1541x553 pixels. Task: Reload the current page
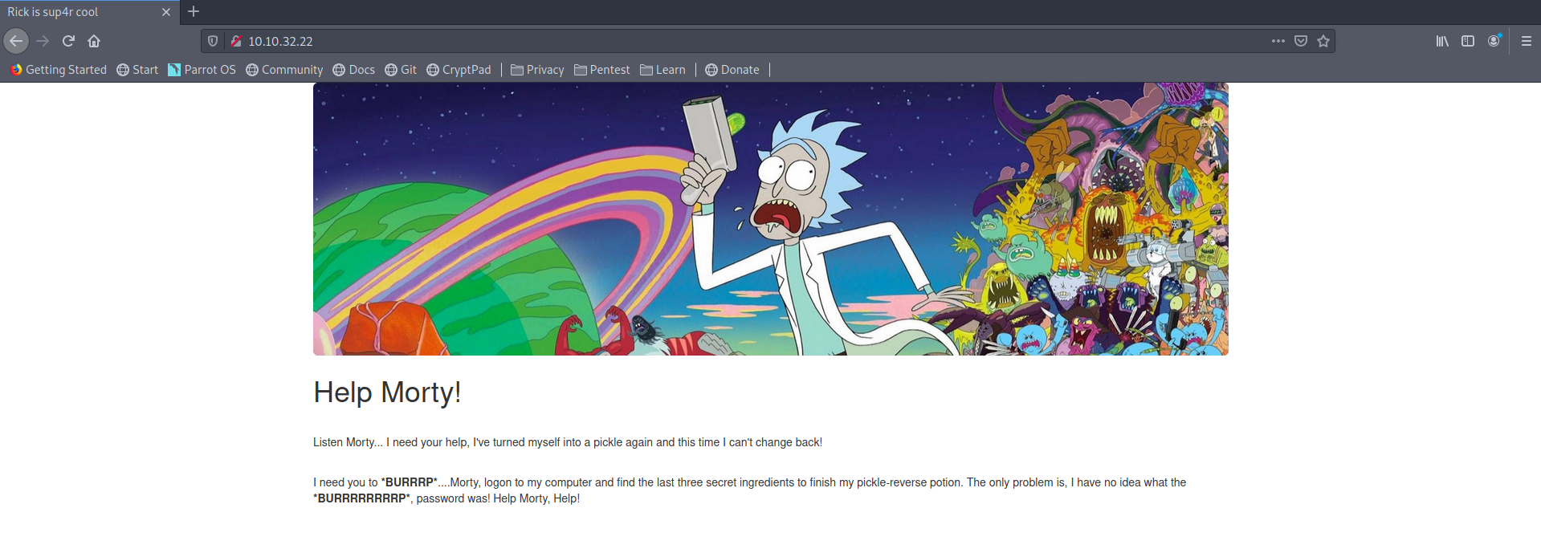(68, 41)
